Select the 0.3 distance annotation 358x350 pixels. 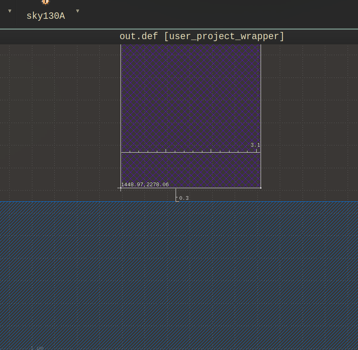[x=184, y=198]
